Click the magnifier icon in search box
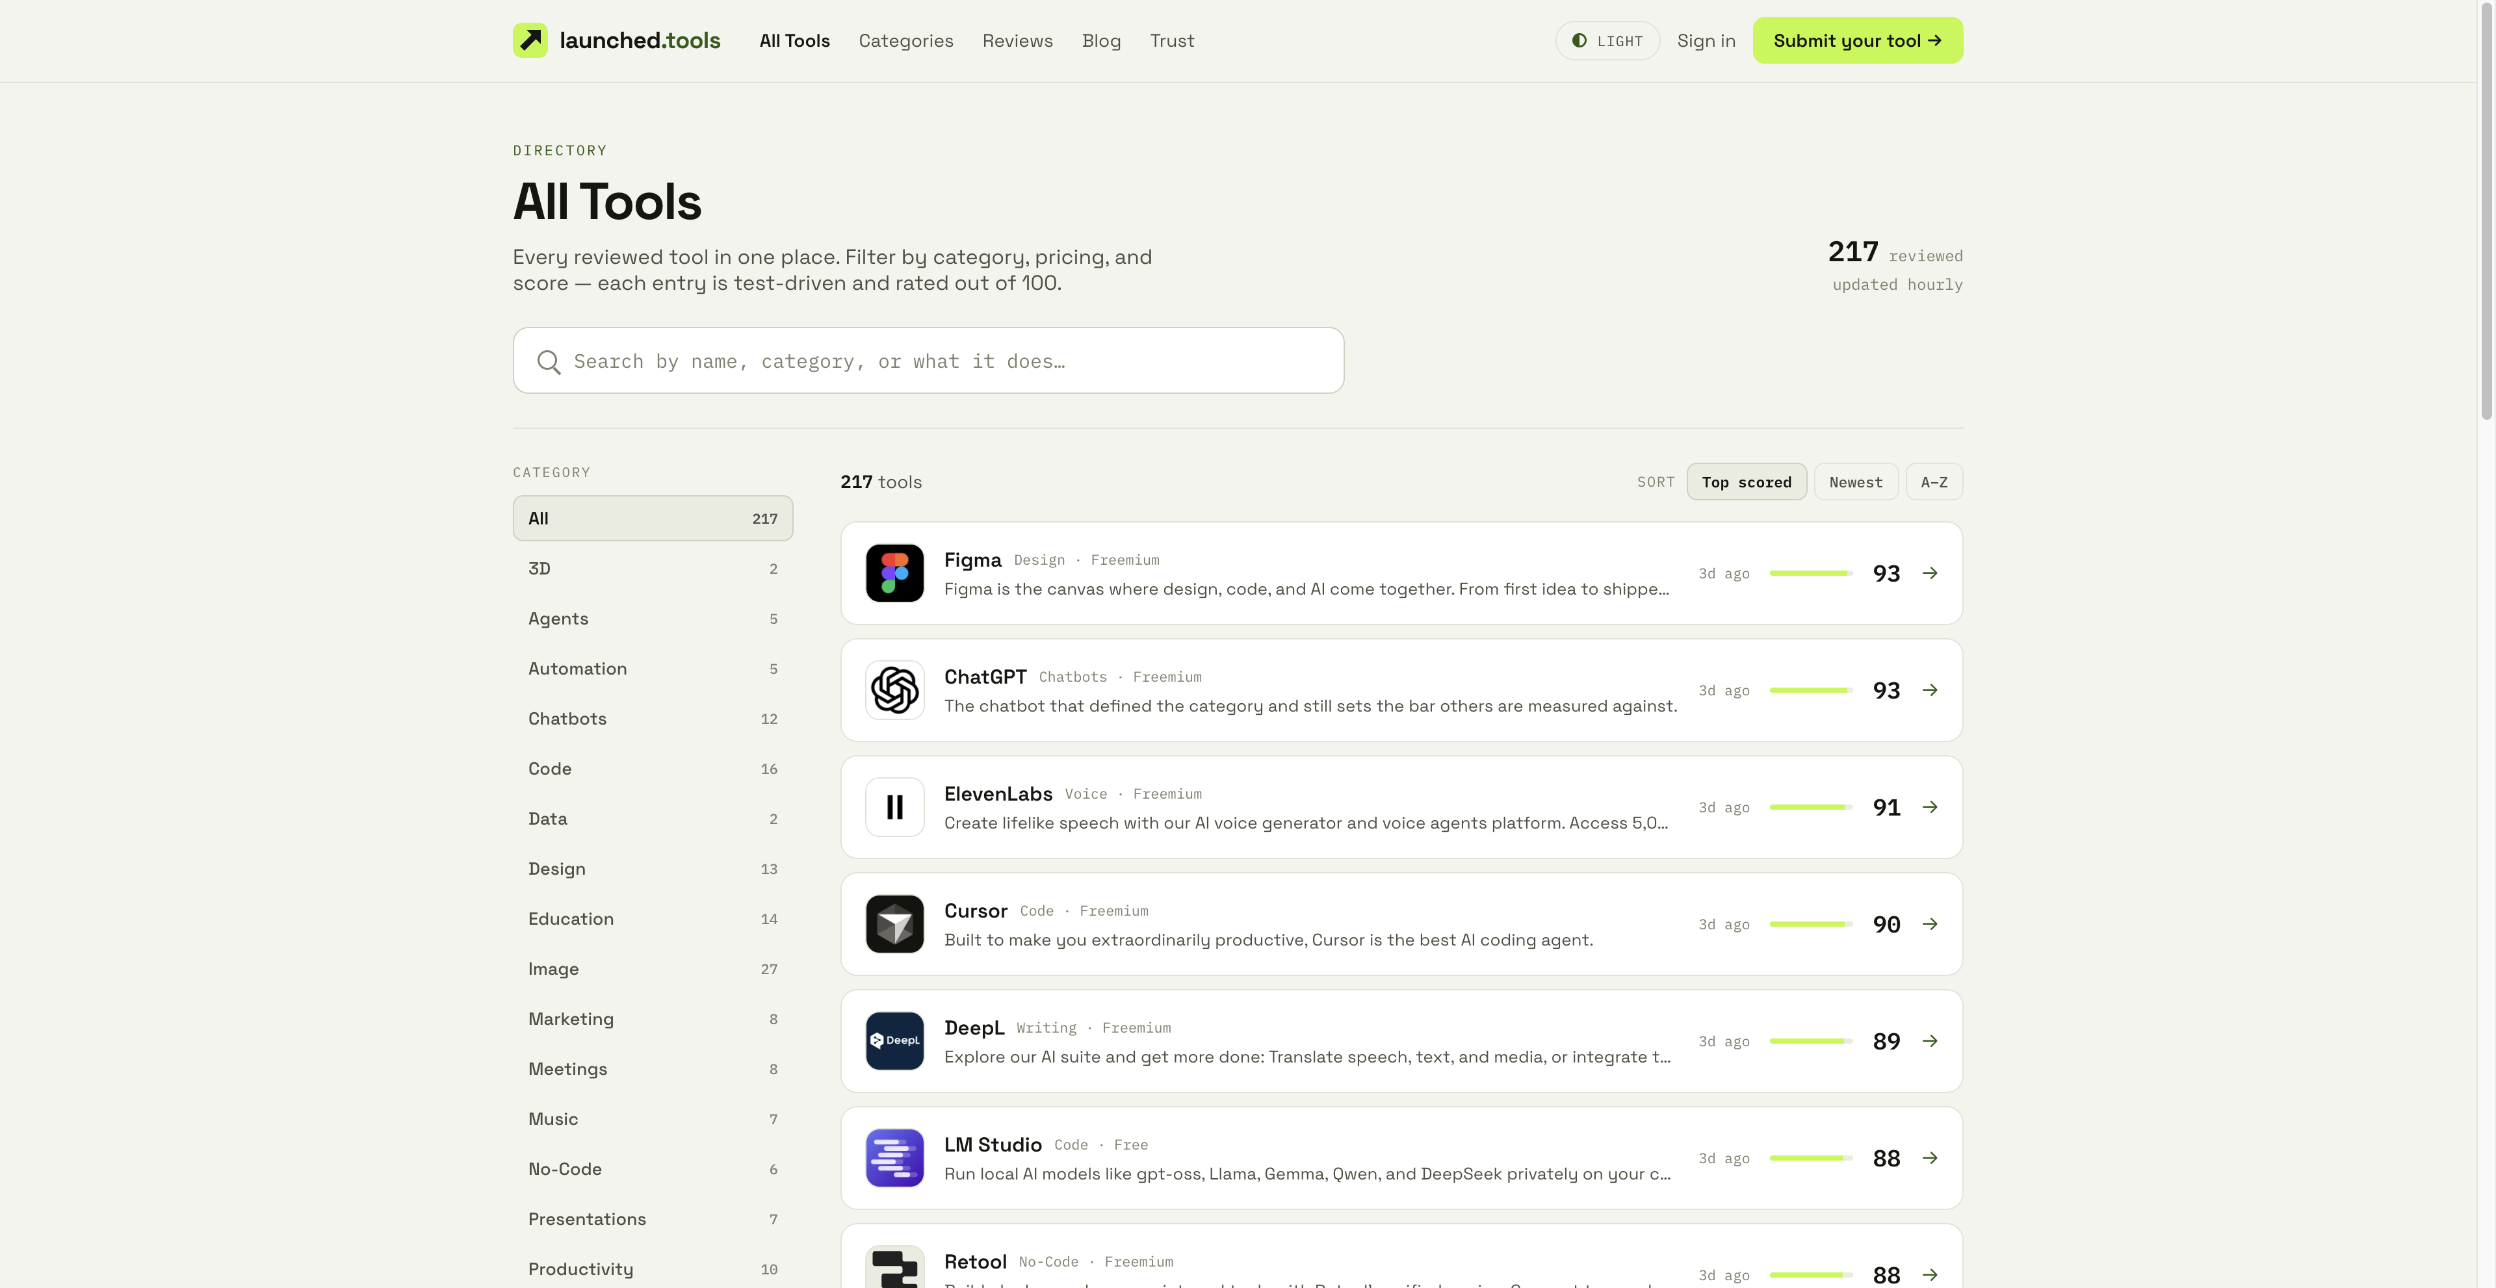 tap(549, 361)
